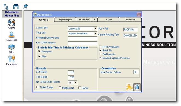181x106 pixels.
Task: Expand the Current Site dropdown
Action: tap(96, 28)
